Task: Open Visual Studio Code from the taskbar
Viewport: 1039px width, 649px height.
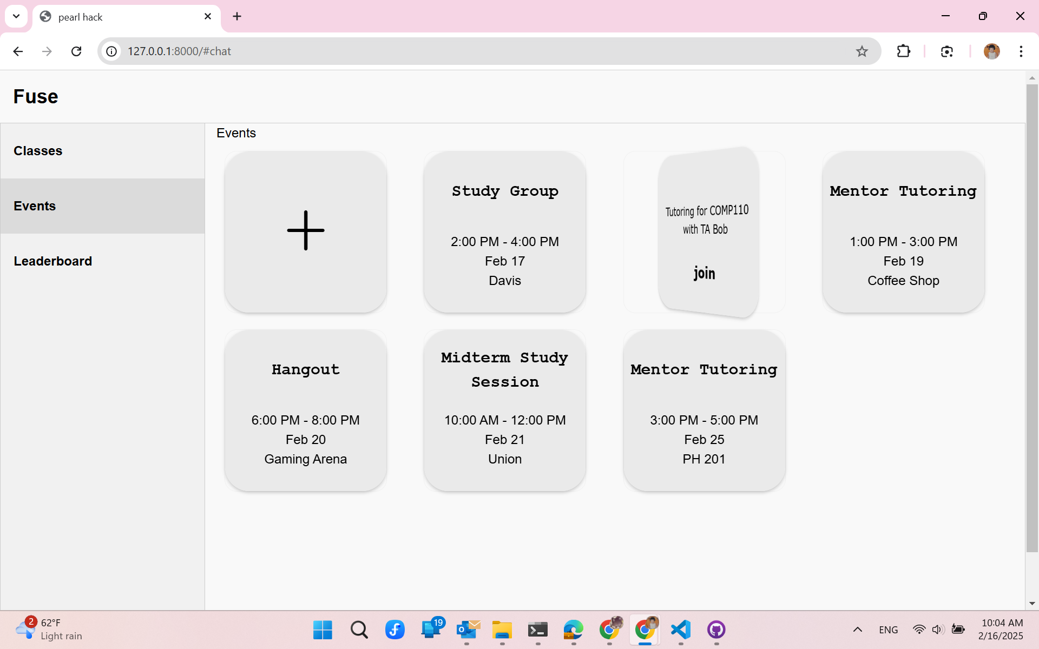Action: point(680,630)
